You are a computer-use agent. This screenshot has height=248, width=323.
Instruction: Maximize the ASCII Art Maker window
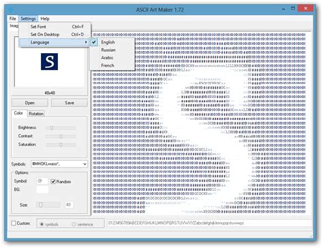[293, 8]
